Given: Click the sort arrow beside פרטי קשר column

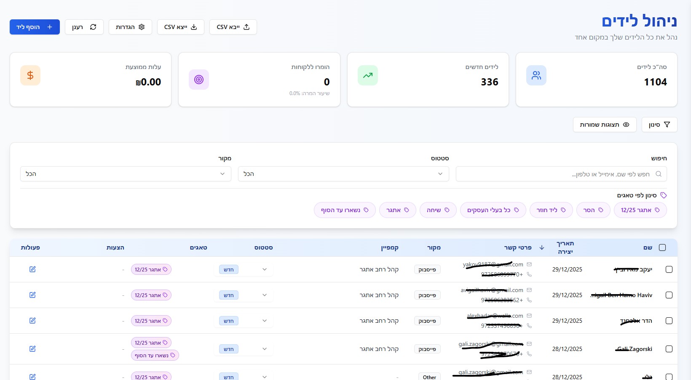Looking at the screenshot, I should 541,247.
